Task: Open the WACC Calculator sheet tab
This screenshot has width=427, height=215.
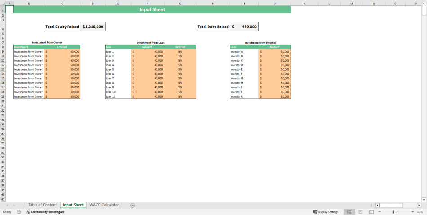Action: [104, 205]
